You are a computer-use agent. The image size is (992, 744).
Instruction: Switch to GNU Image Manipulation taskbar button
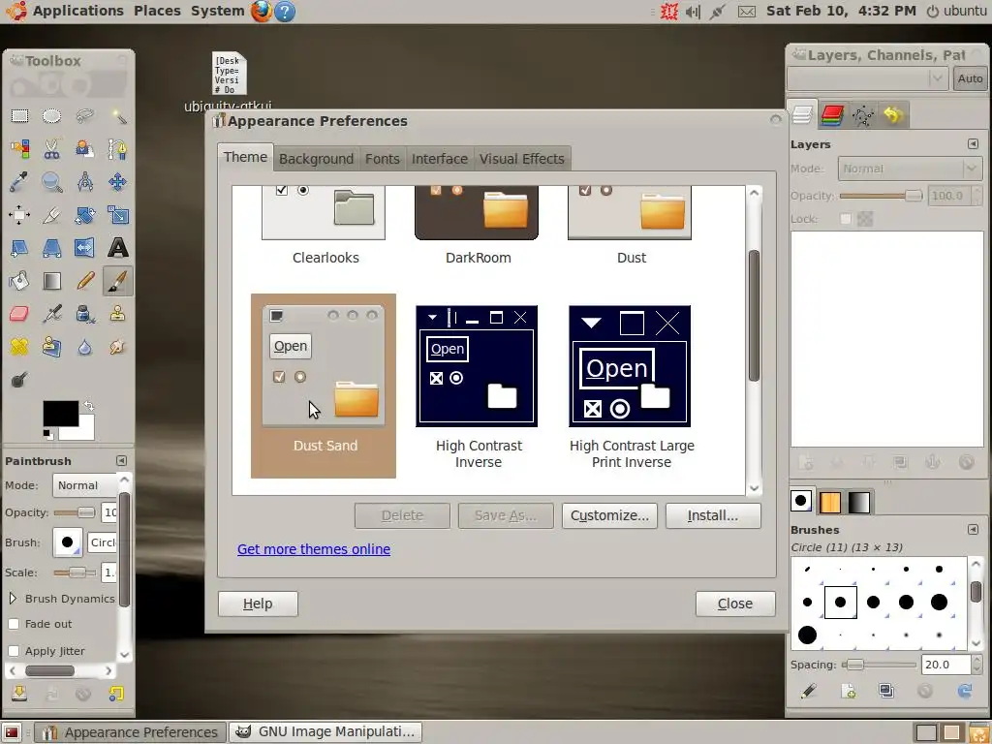(325, 732)
